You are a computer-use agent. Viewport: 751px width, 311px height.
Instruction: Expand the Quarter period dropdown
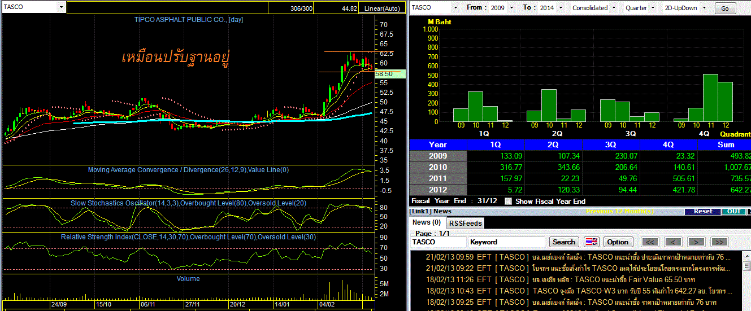click(654, 8)
